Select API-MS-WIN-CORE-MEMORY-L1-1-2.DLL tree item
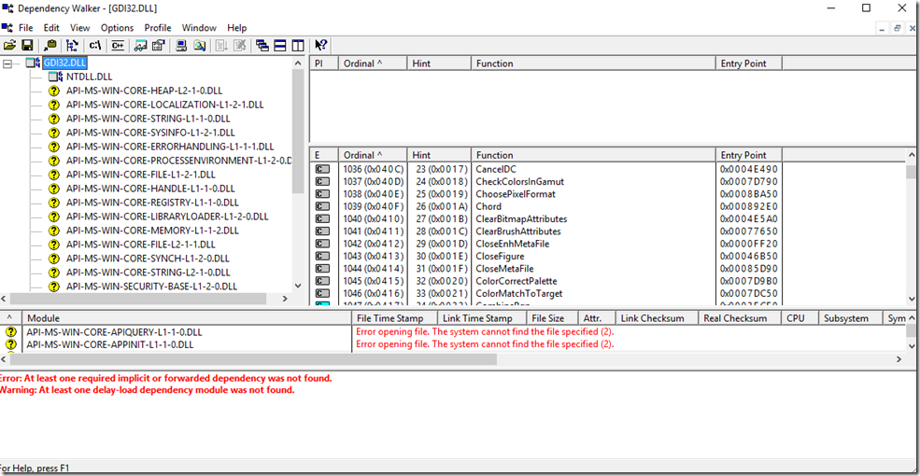920x476 pixels. [x=152, y=231]
